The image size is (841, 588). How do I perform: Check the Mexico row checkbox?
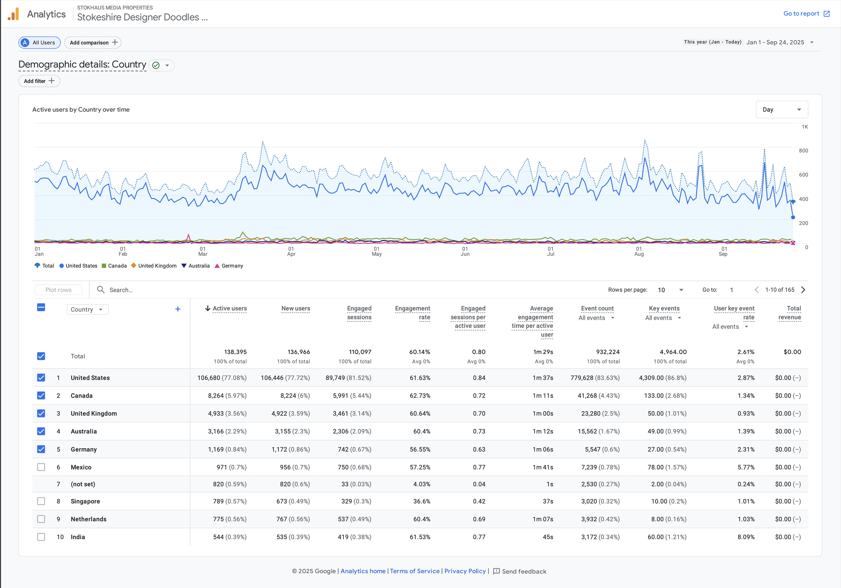click(41, 467)
